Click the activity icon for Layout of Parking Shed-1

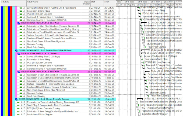click(x=21, y=8)
